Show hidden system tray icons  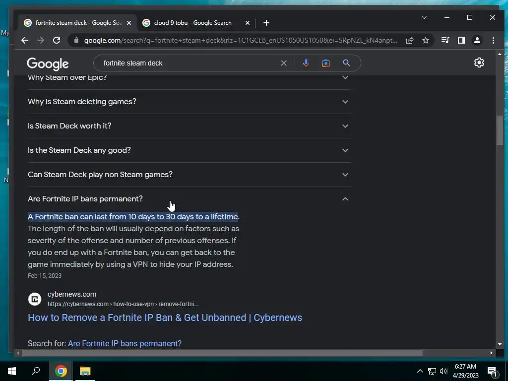(x=420, y=371)
